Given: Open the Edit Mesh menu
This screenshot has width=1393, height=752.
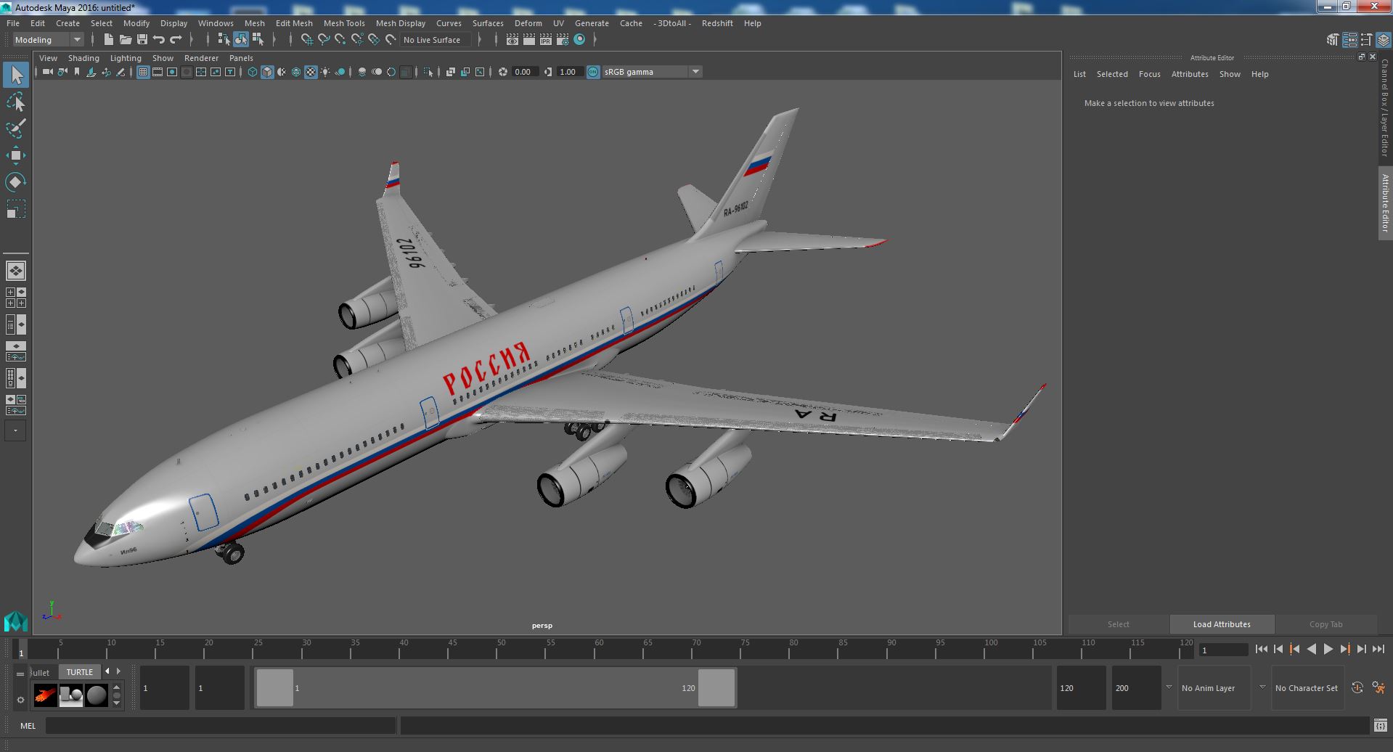Looking at the screenshot, I should click(x=294, y=23).
